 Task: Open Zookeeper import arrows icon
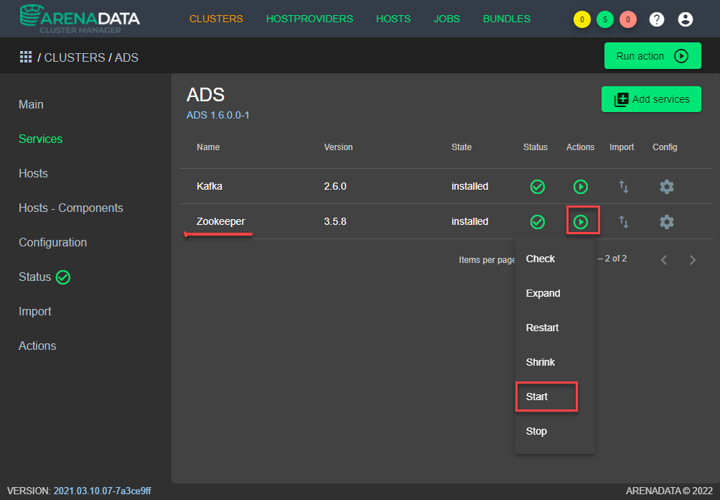coord(623,222)
